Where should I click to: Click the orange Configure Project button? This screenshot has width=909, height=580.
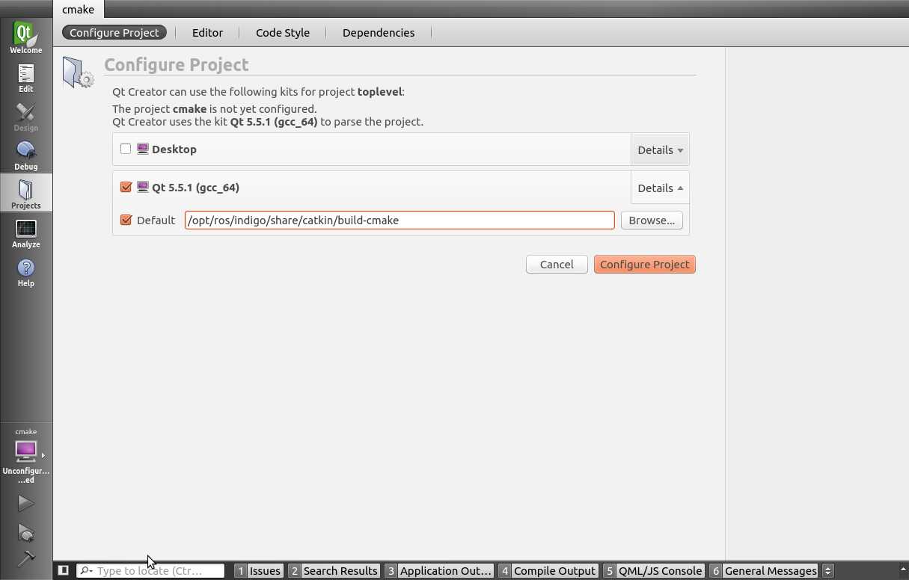click(645, 264)
